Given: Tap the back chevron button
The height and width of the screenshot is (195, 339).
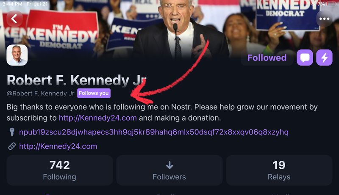Looking at the screenshot, I should tap(15, 19).
